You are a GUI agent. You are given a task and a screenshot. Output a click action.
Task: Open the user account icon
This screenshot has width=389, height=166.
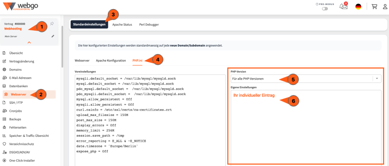click(385, 7)
